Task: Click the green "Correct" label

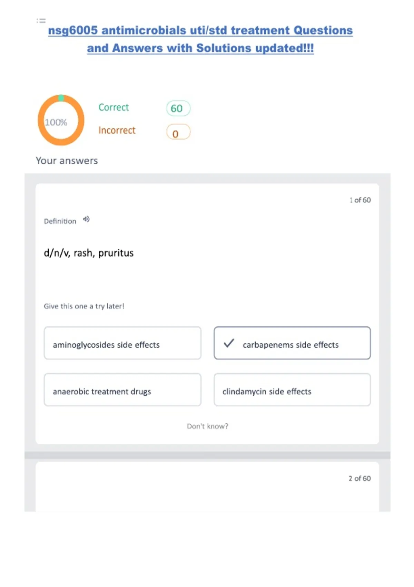Action: [114, 107]
